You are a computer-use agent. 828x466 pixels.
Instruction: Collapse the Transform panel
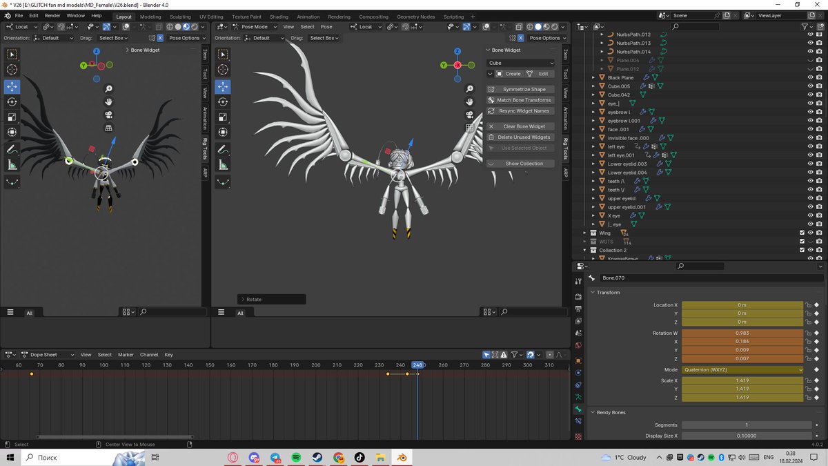[x=593, y=293]
